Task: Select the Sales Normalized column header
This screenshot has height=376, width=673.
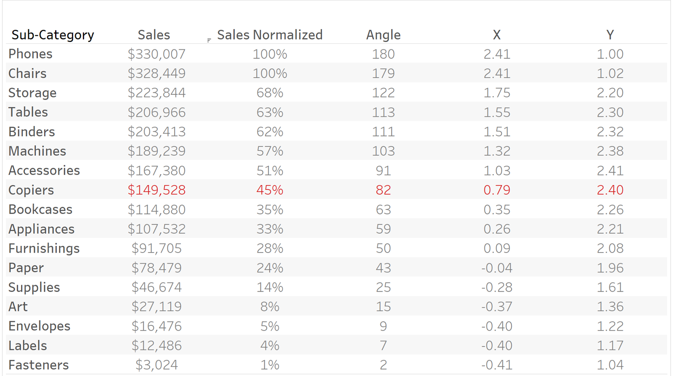Action: [x=270, y=35]
